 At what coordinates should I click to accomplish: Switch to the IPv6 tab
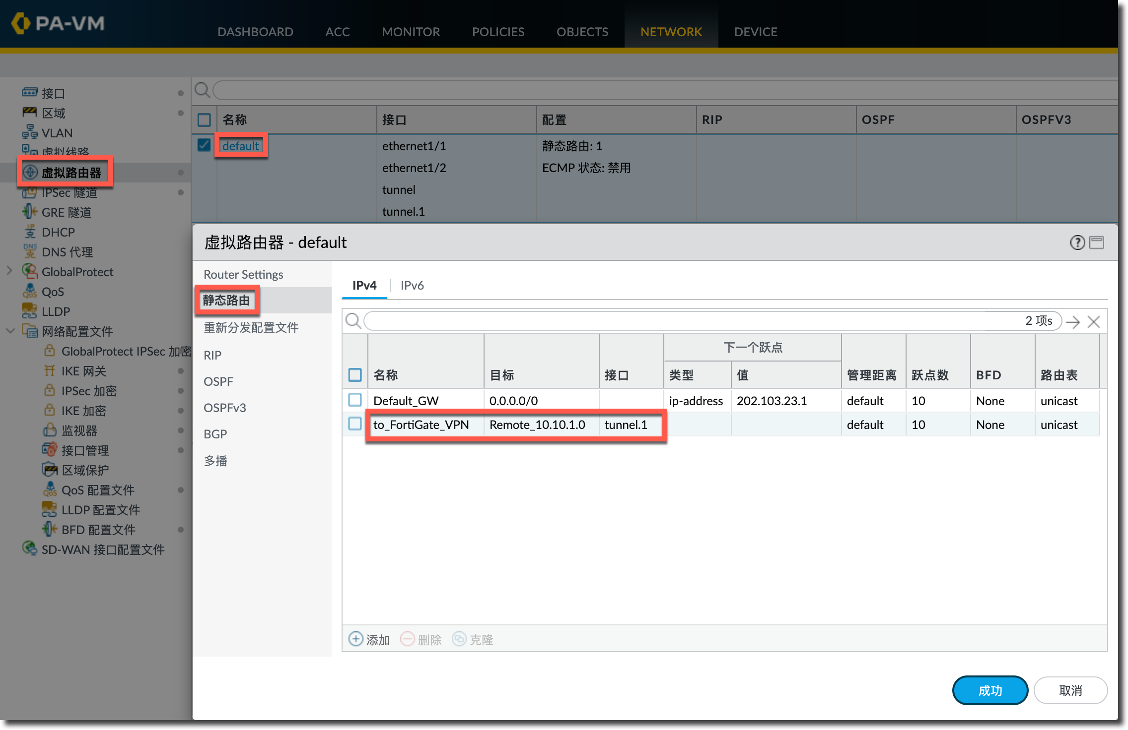[412, 285]
